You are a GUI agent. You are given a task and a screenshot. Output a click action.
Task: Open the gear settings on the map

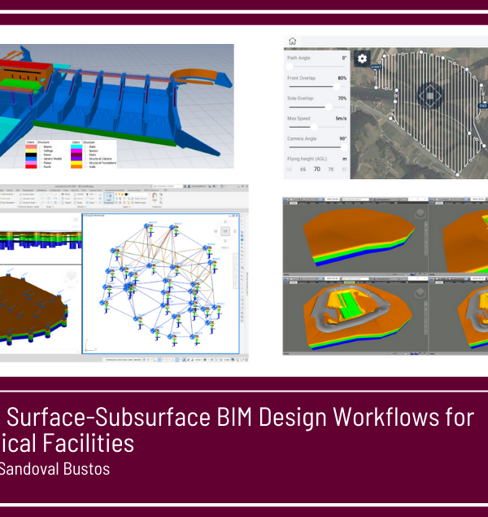[363, 59]
